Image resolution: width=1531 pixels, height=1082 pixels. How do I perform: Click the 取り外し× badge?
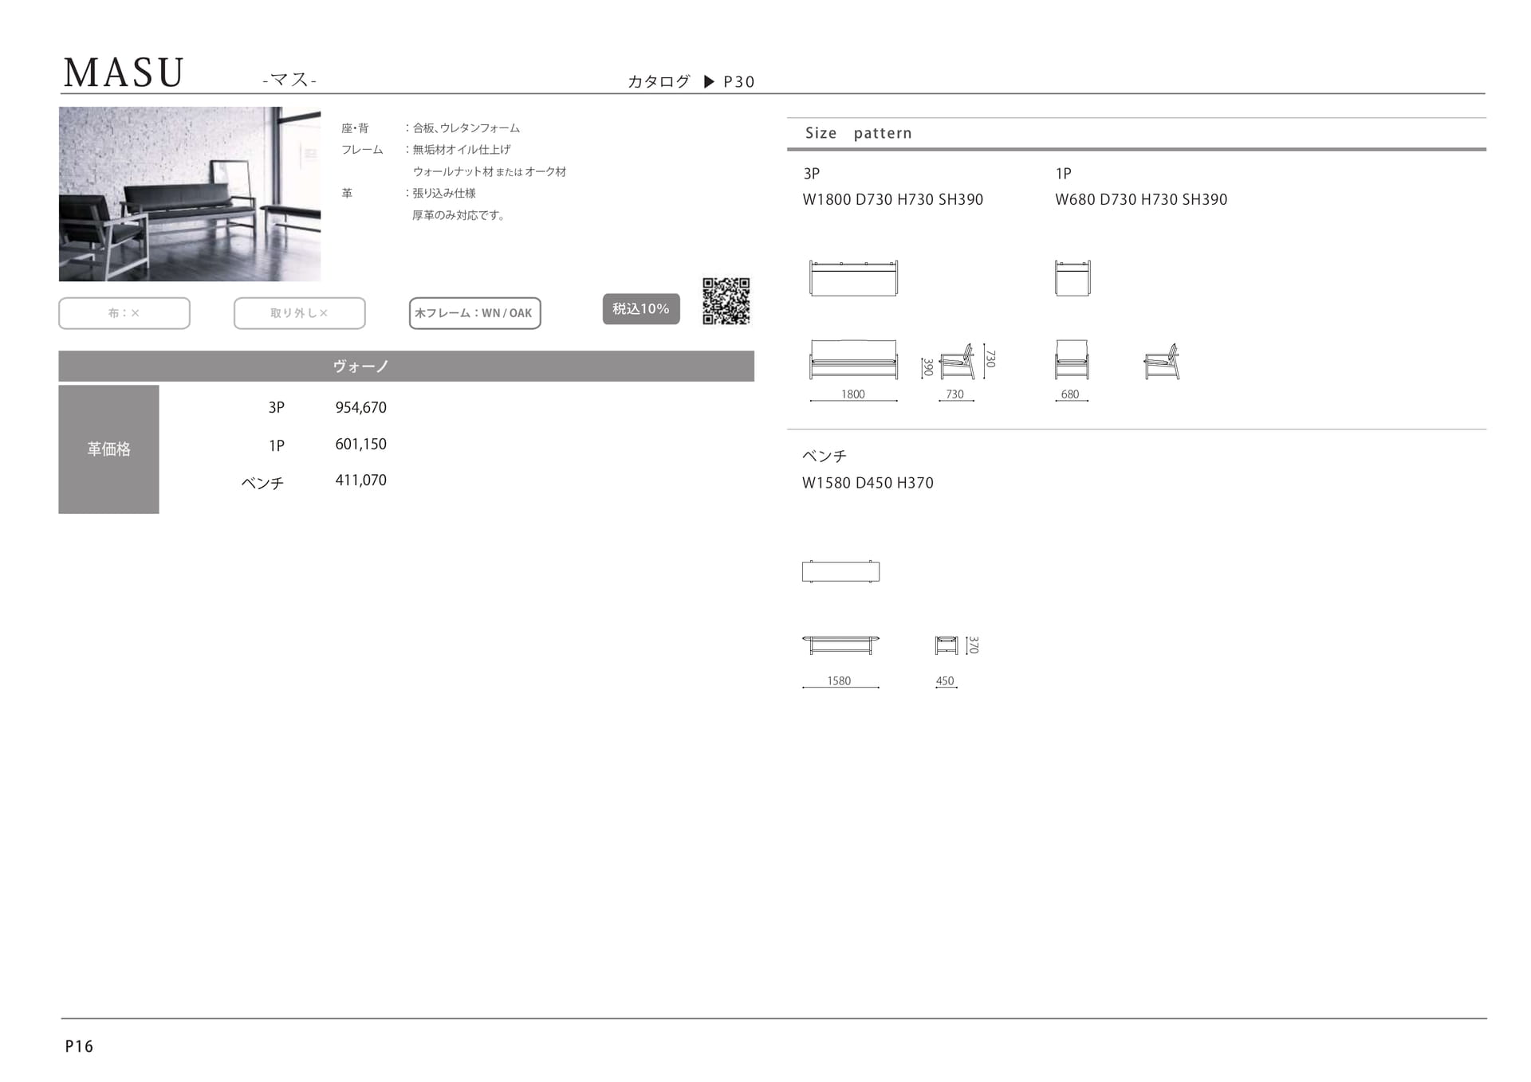click(x=299, y=313)
